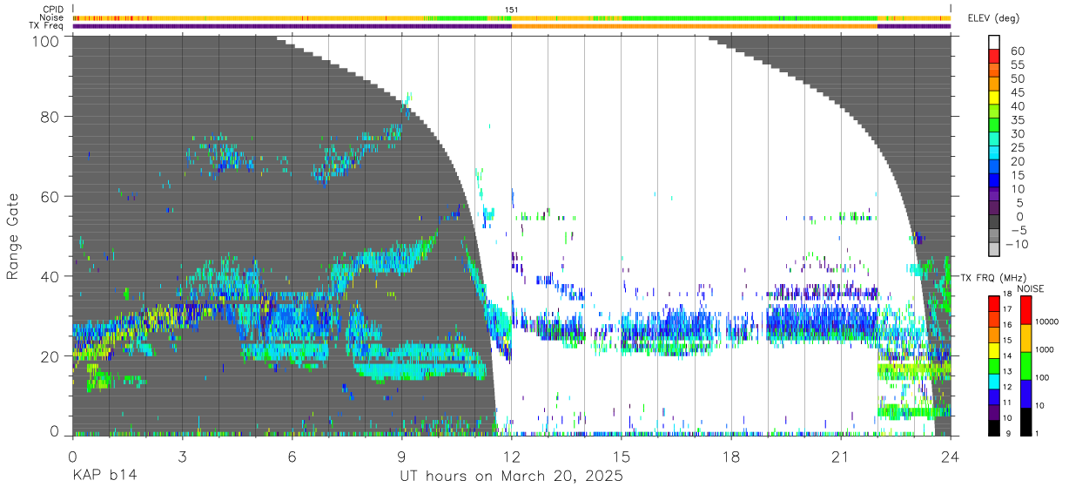Click the Noise strip above the plot

coord(512,17)
